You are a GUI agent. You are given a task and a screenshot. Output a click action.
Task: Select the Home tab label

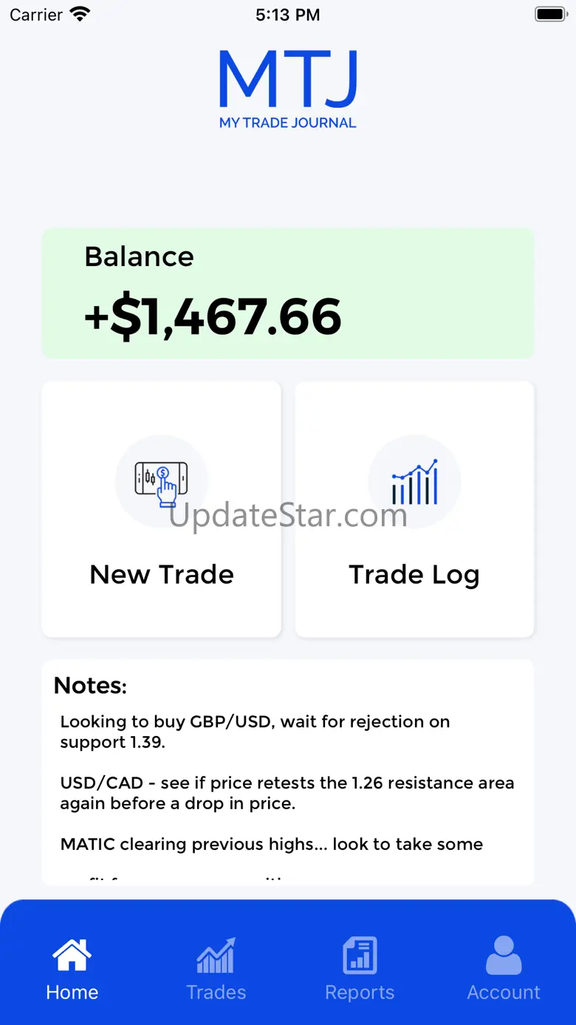tap(72, 992)
